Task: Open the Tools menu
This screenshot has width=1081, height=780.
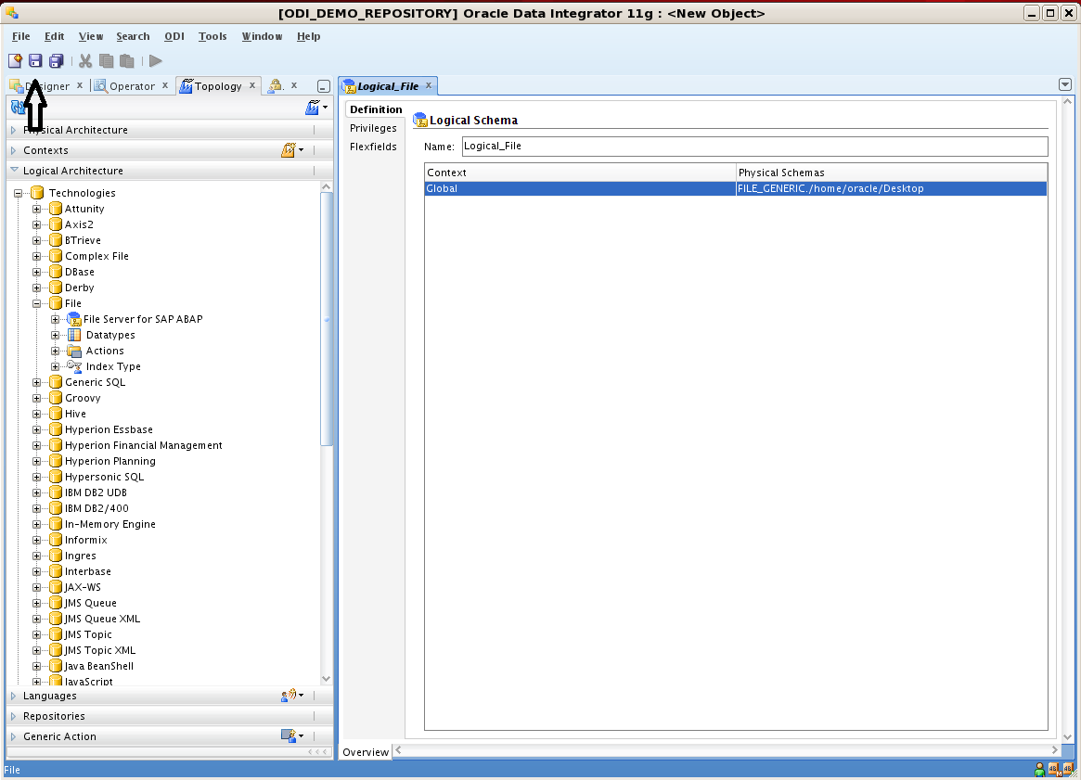Action: [x=212, y=36]
